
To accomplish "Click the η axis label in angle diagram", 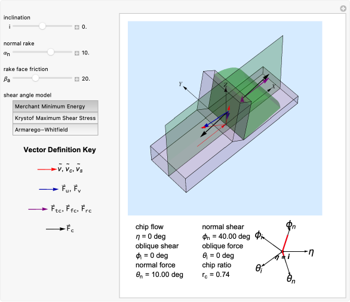I will [311, 252].
